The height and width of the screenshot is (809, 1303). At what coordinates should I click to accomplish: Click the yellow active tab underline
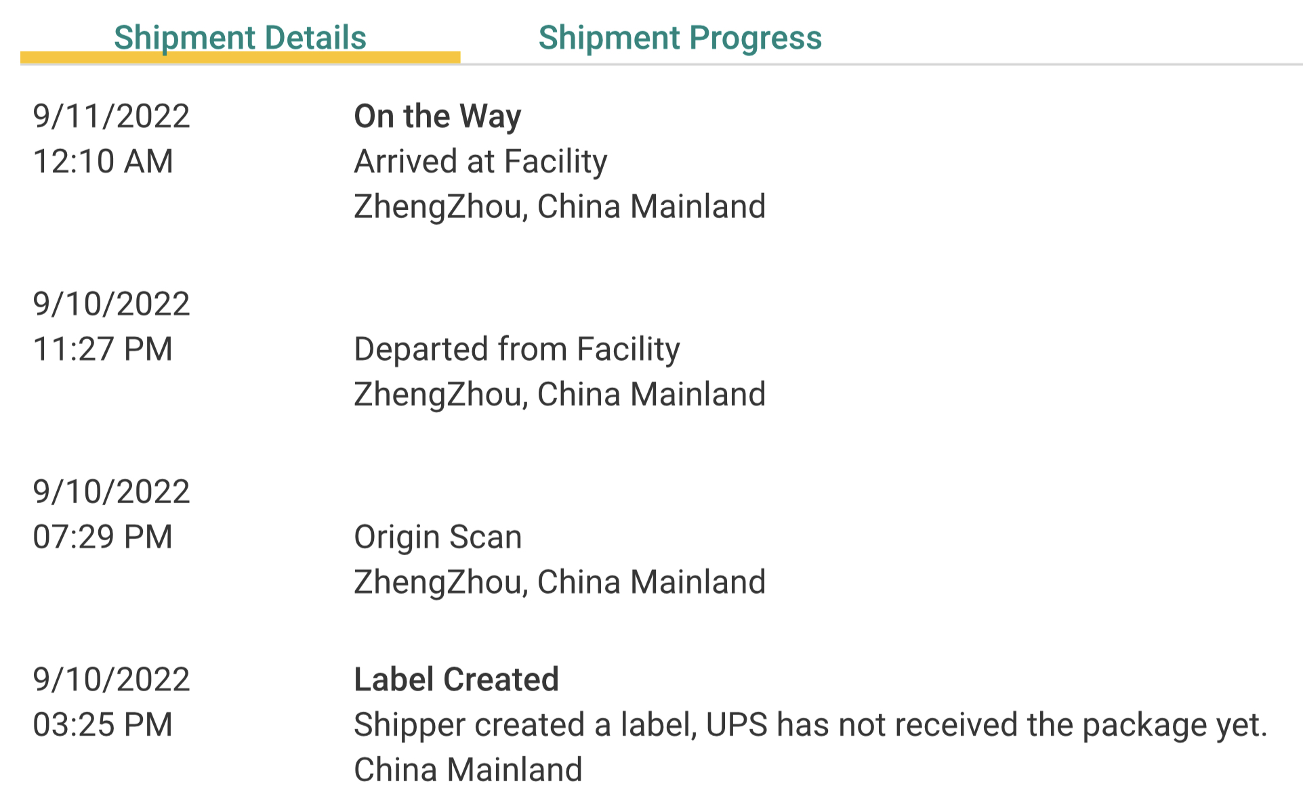(240, 58)
